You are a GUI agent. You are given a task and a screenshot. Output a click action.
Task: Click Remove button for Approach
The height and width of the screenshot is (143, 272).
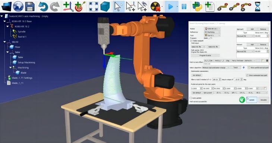[x=263, y=29]
